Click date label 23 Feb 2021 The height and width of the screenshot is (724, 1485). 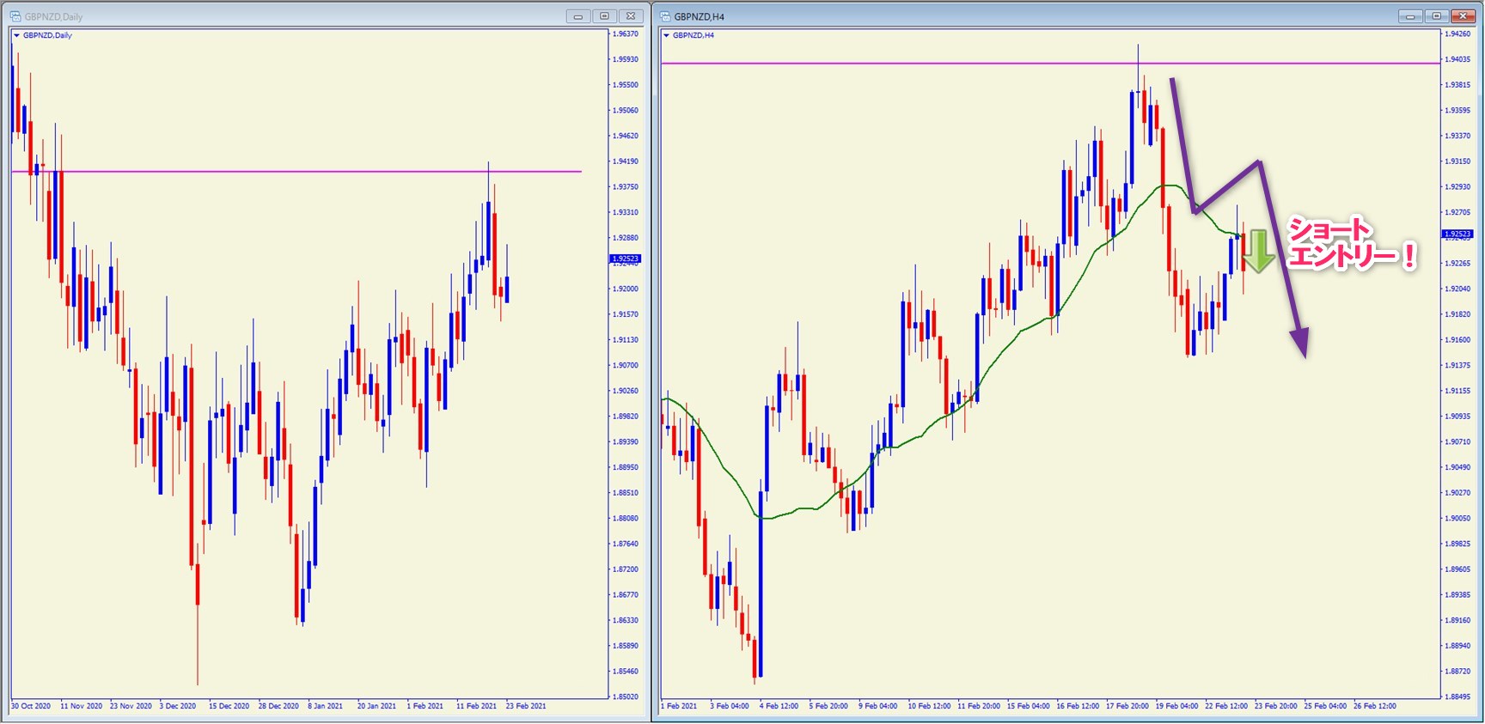click(526, 706)
